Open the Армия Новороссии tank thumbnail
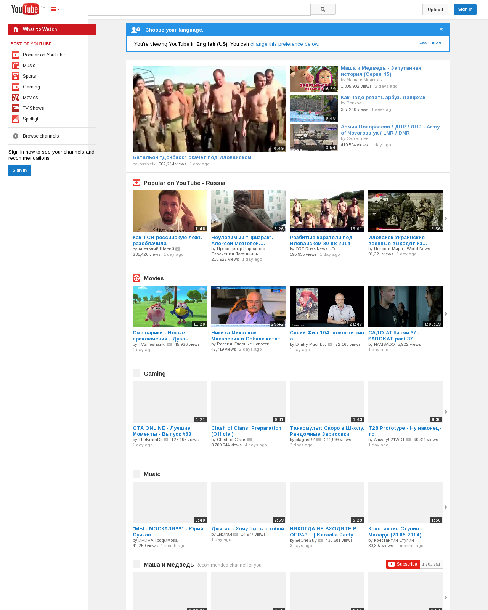 click(x=314, y=138)
